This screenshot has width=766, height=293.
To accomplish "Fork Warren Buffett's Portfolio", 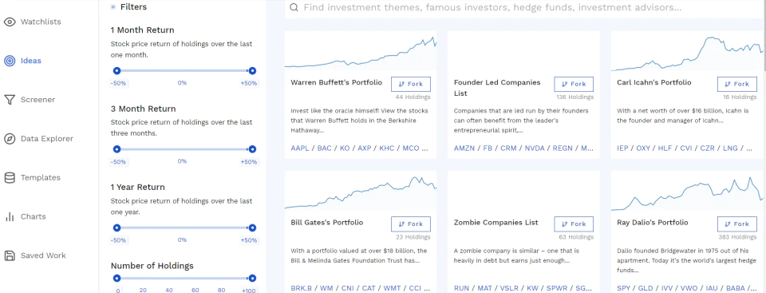I will (411, 84).
